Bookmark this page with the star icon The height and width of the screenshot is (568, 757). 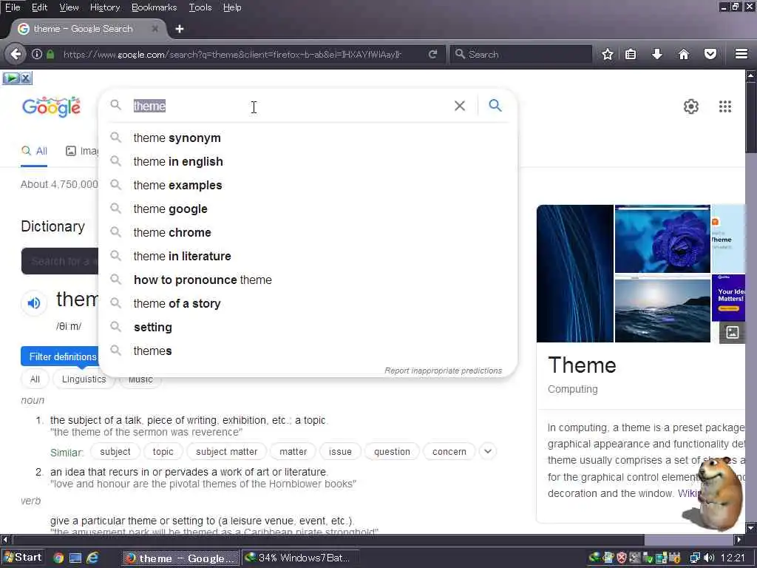click(x=608, y=54)
